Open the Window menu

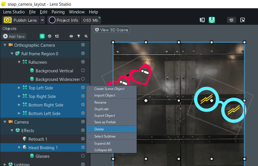[77, 12]
